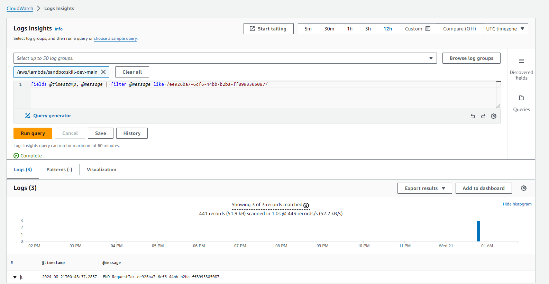Open the UTC timezone dropdown
This screenshot has height=284, width=549.
point(505,29)
